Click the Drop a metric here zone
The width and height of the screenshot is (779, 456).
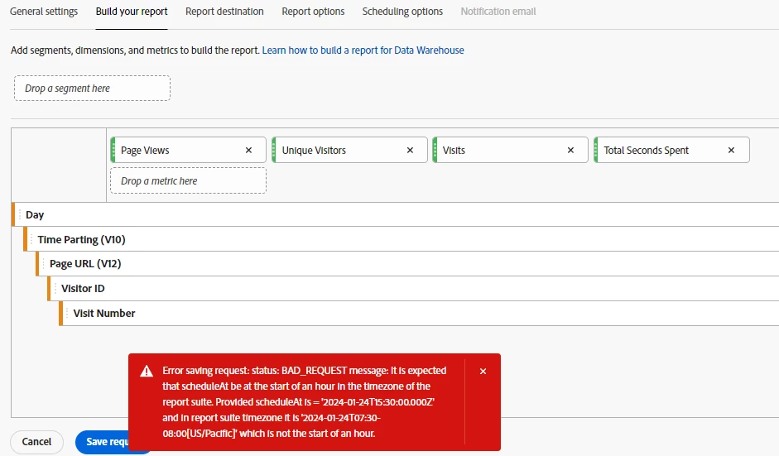(x=188, y=180)
